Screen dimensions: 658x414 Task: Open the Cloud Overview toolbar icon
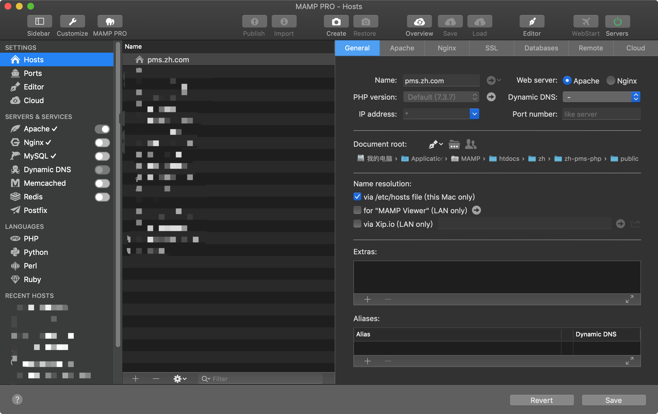[x=419, y=22]
